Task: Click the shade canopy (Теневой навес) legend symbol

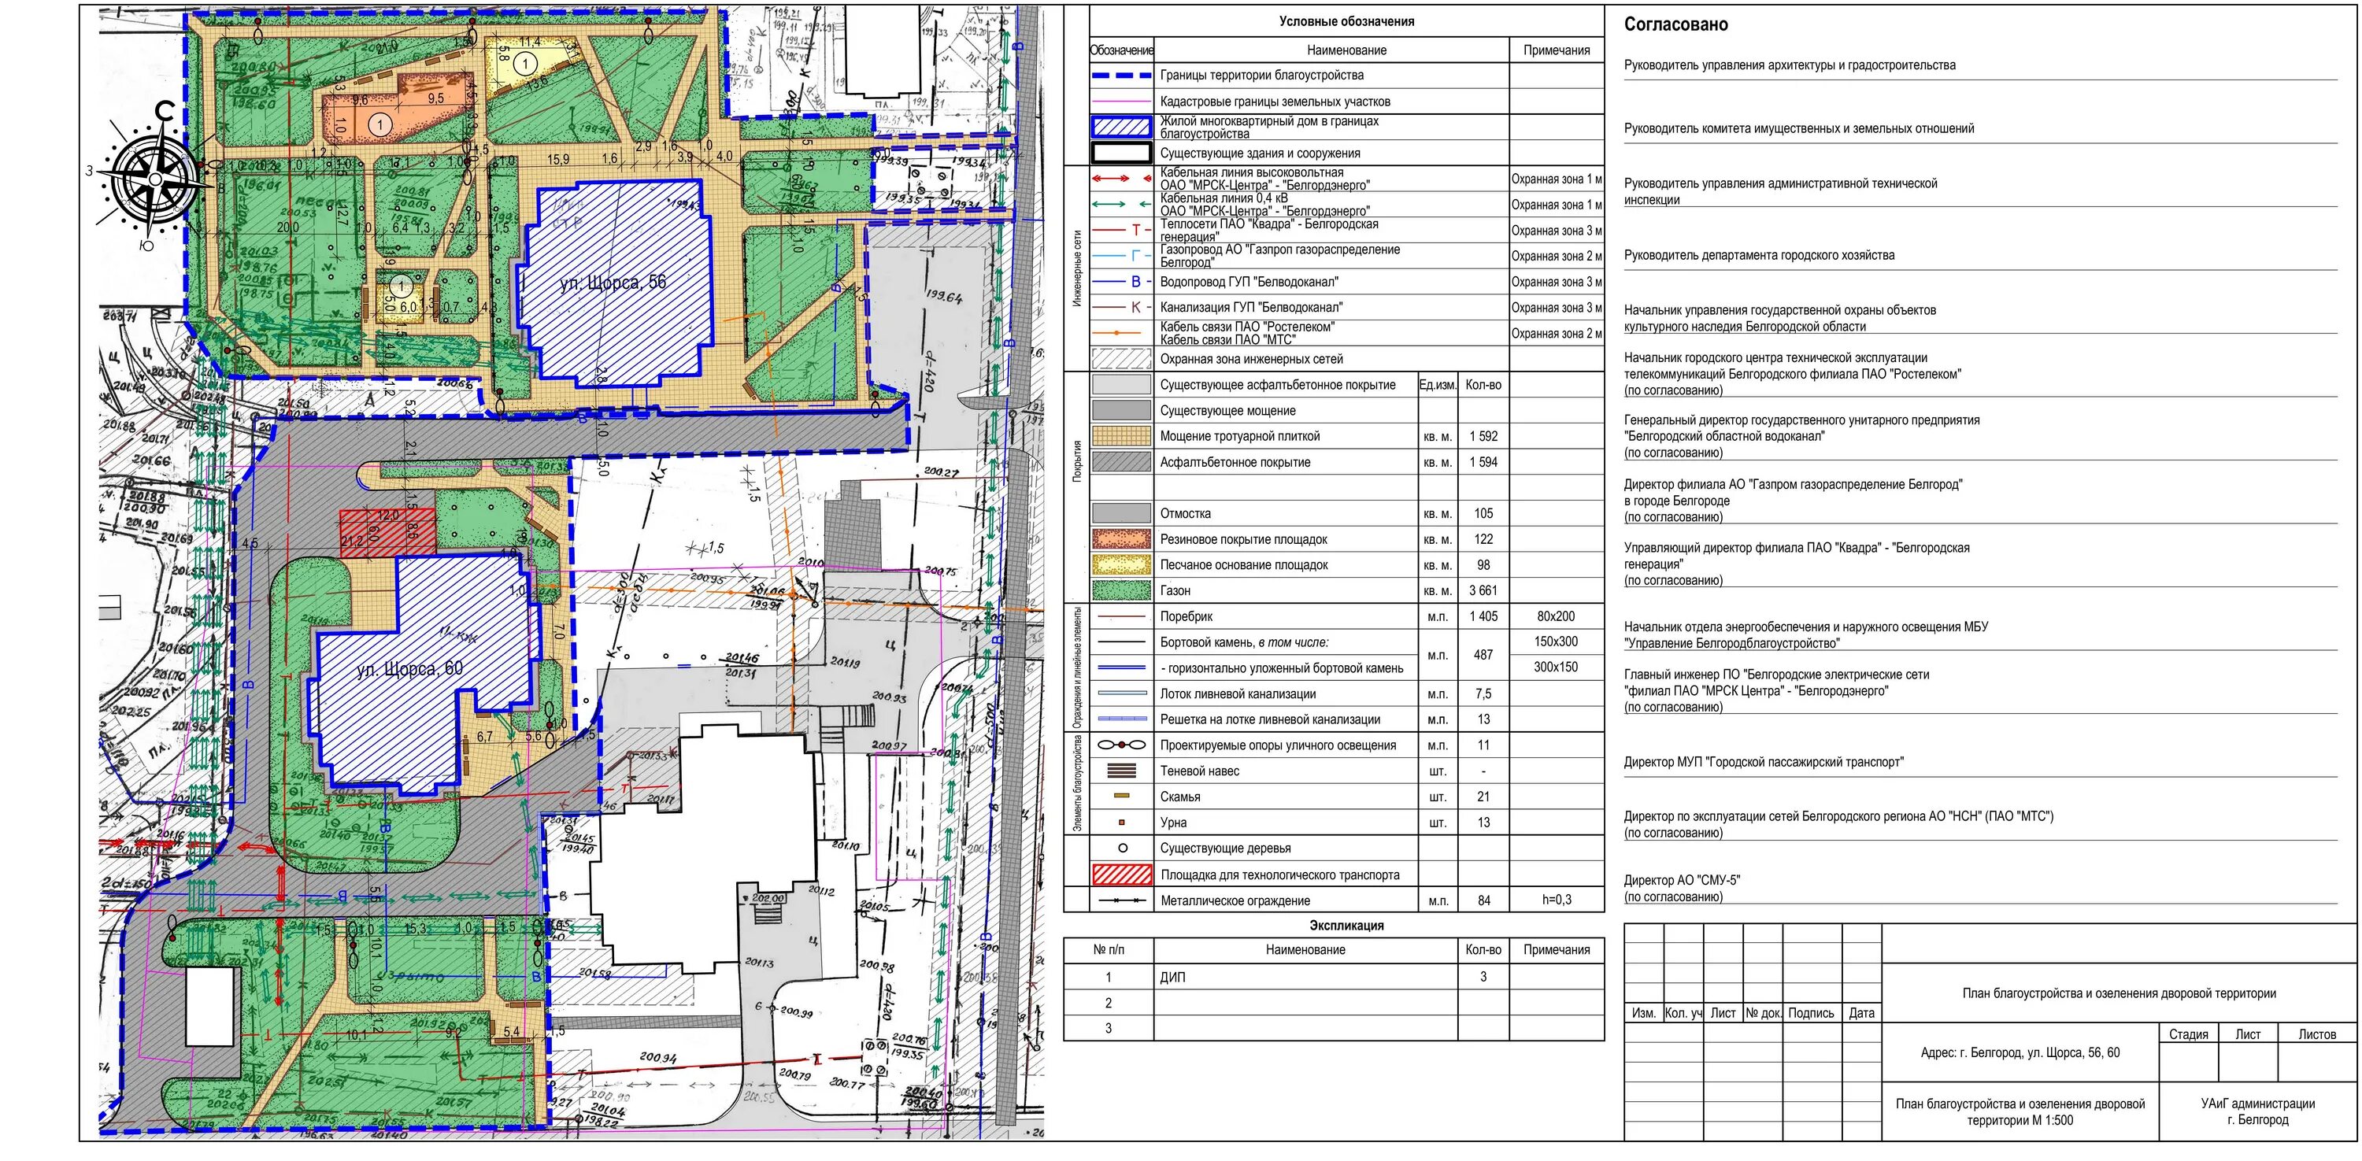Action: 1121,771
